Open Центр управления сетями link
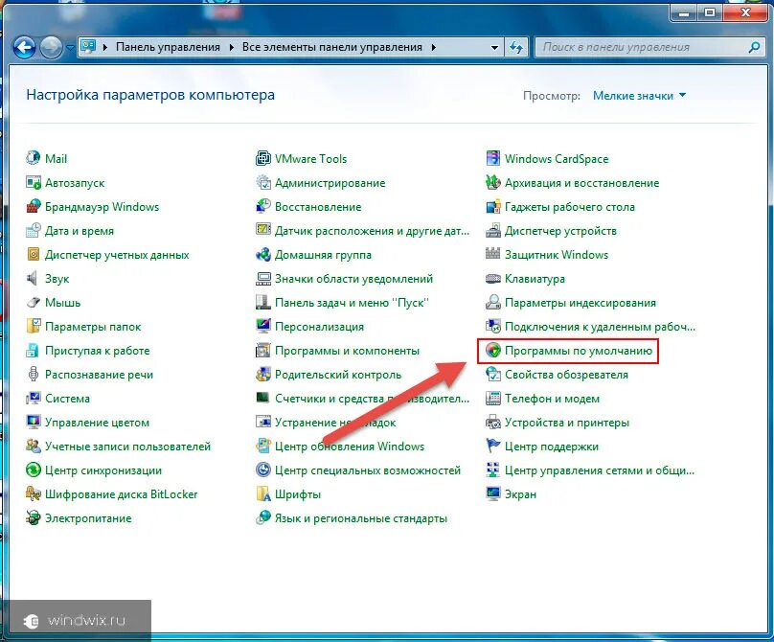 pos(600,470)
